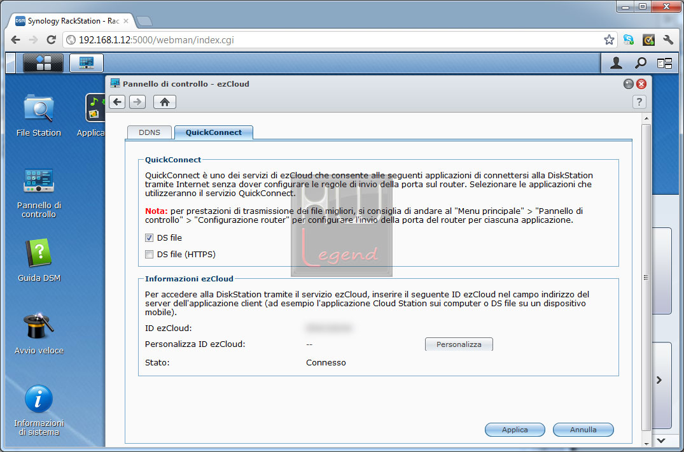684x452 pixels.
Task: Open Informazioni di sistema icon
Action: click(x=39, y=410)
